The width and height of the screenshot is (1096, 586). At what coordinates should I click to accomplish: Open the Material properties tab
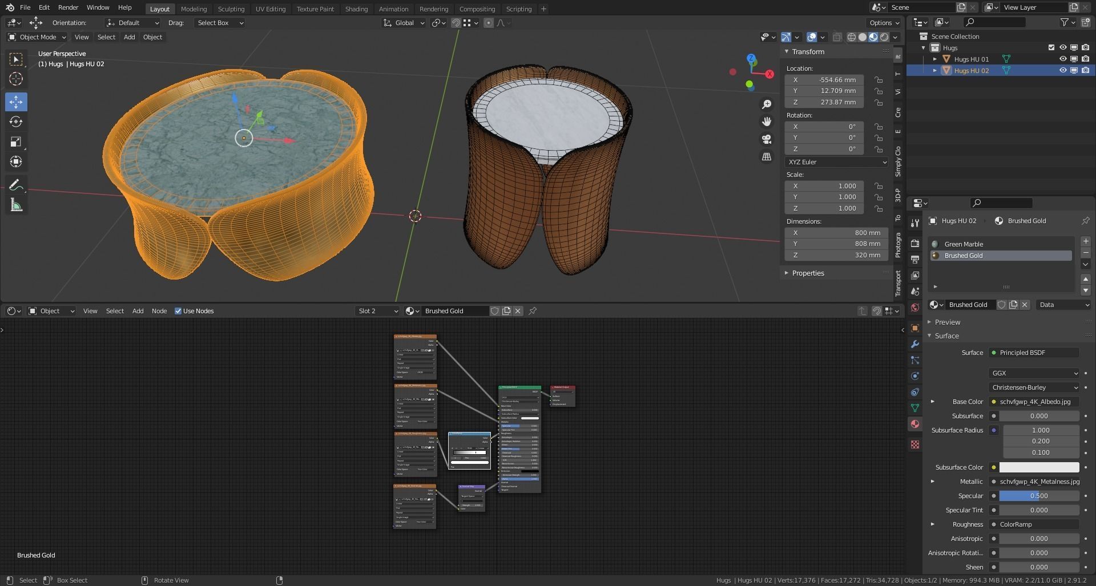(915, 424)
